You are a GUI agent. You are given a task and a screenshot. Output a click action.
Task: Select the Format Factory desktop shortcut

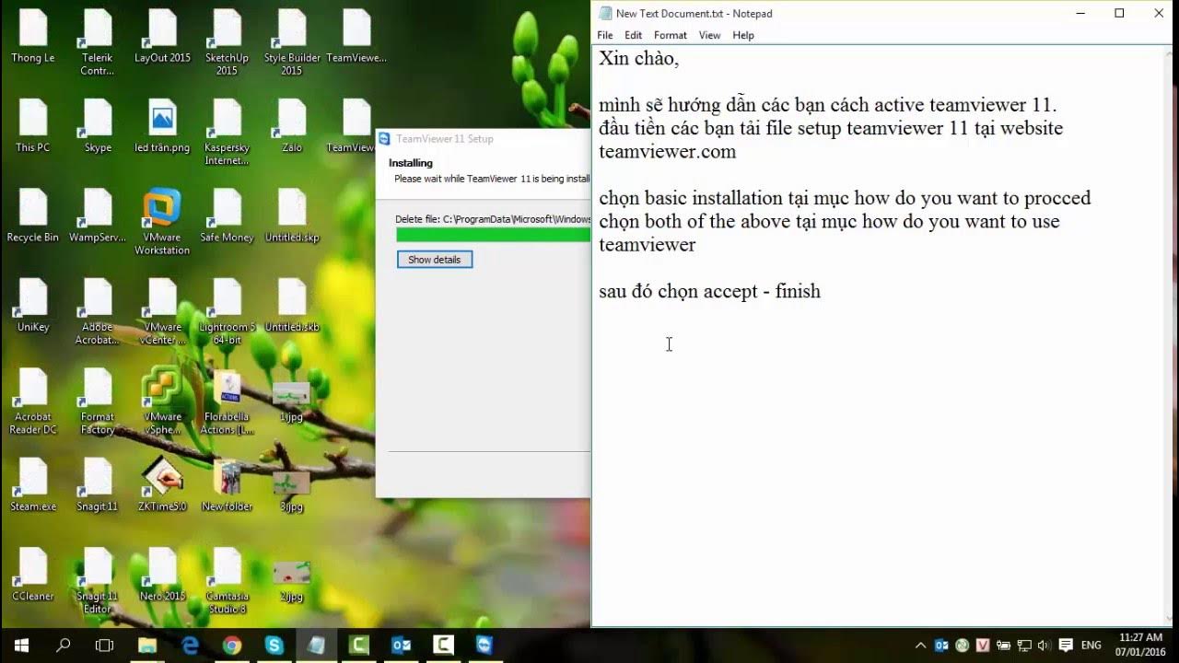98,401
